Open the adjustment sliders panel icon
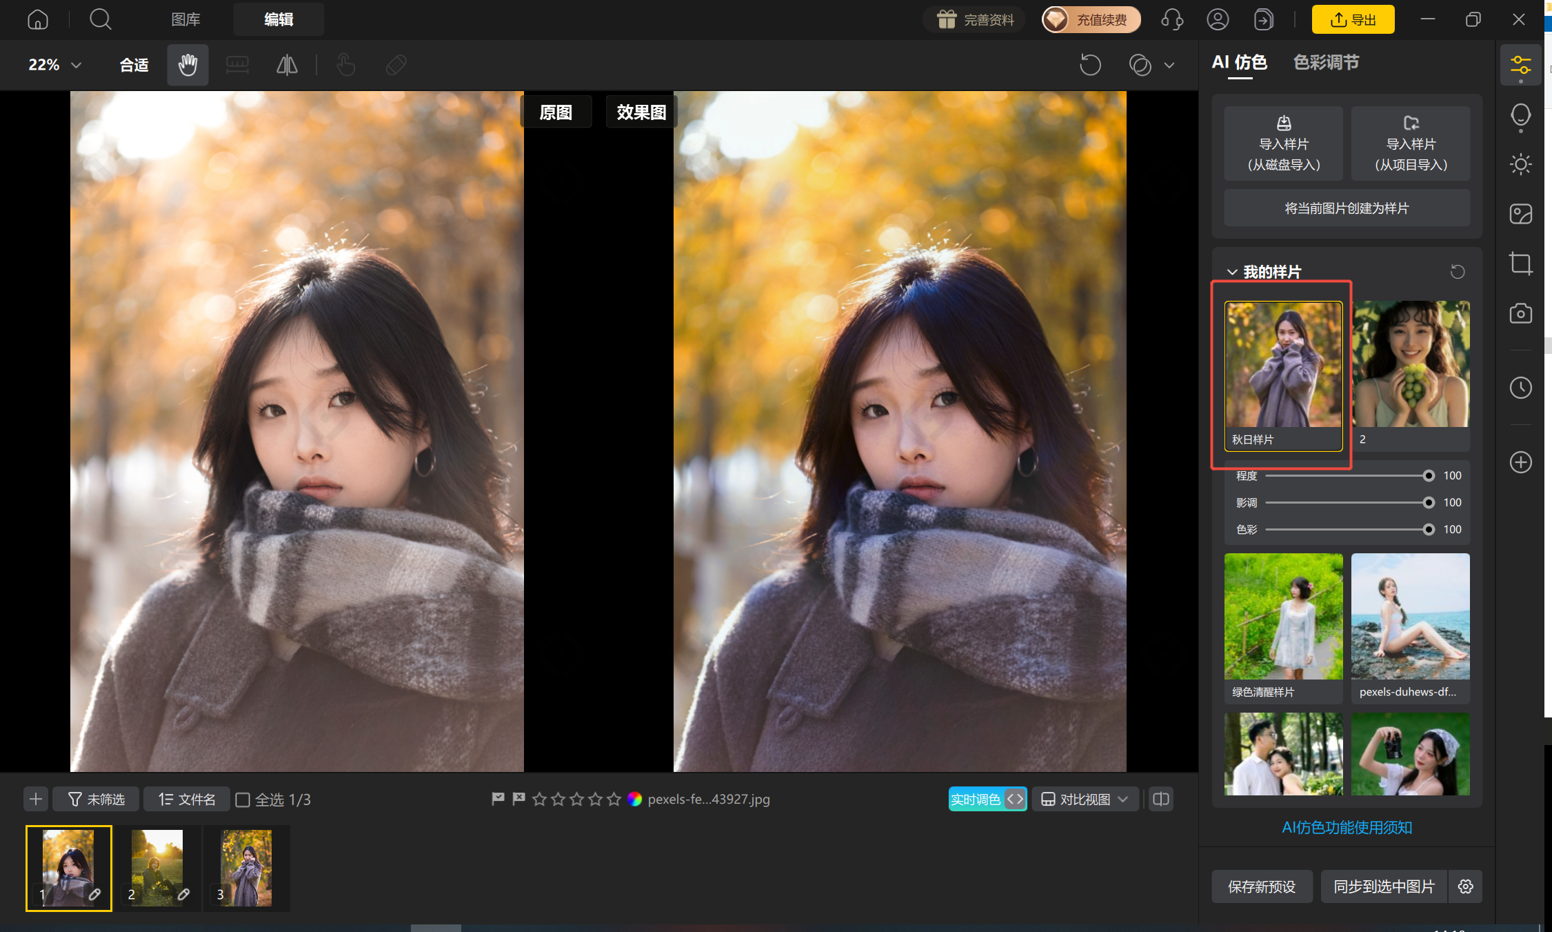1552x932 pixels. point(1520,66)
